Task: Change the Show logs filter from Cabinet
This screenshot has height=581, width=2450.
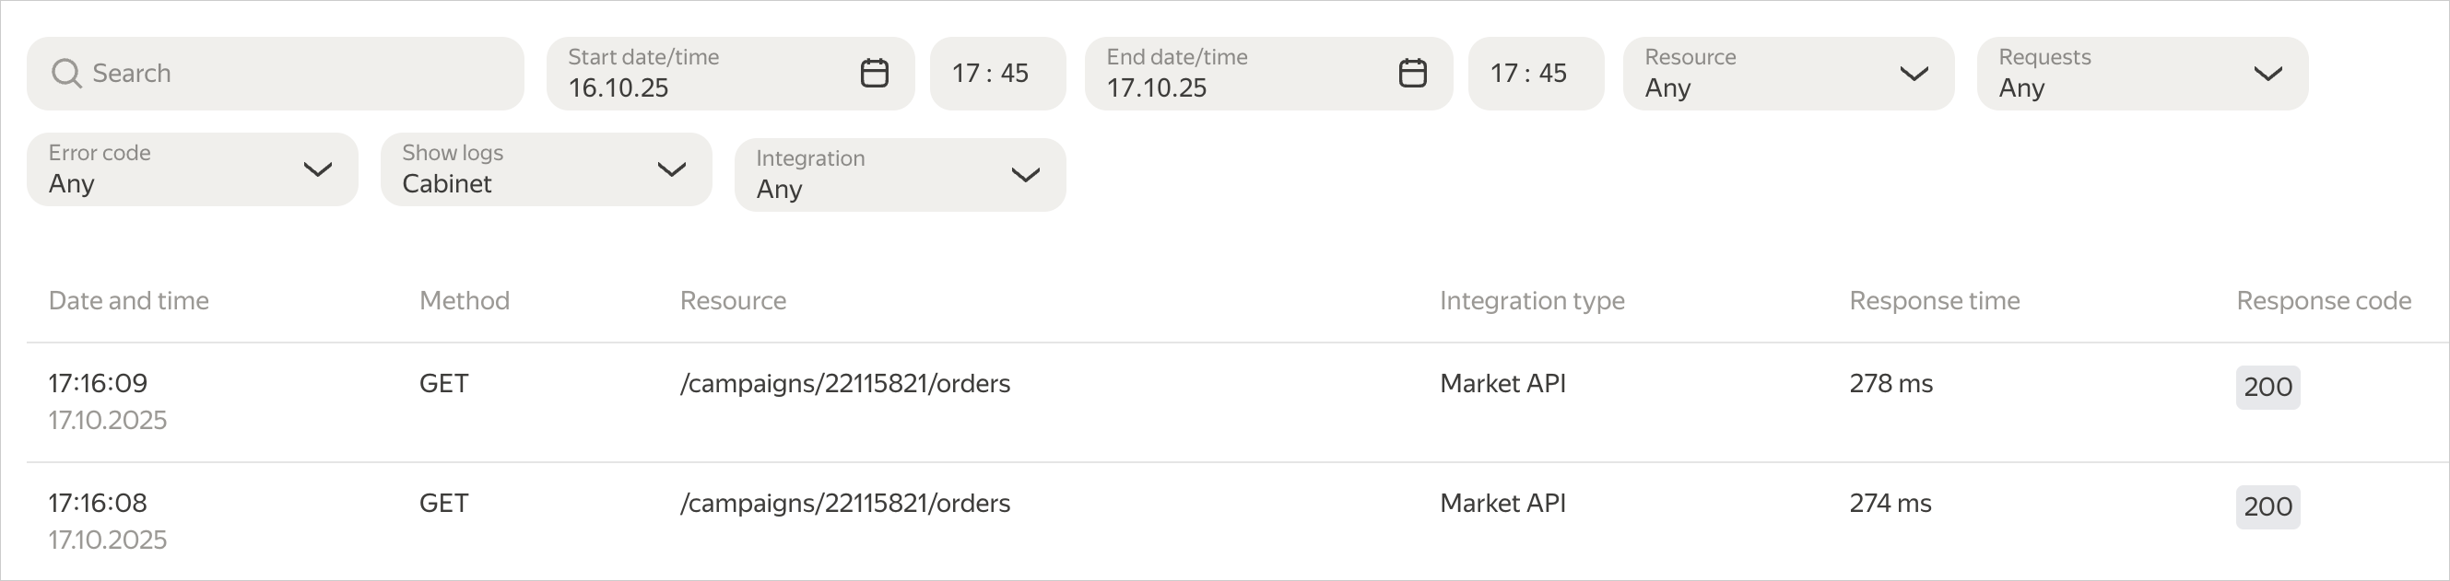Action: [x=545, y=169]
